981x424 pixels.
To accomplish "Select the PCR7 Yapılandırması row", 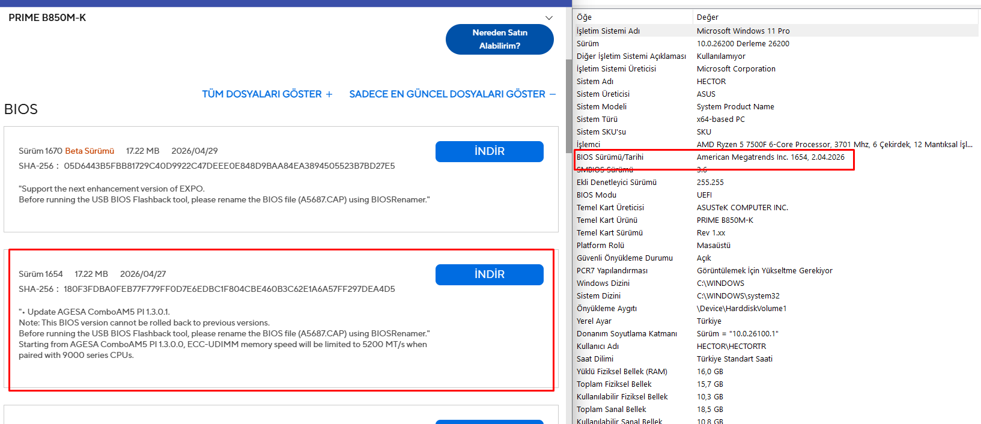I will pyautogui.click(x=776, y=270).
